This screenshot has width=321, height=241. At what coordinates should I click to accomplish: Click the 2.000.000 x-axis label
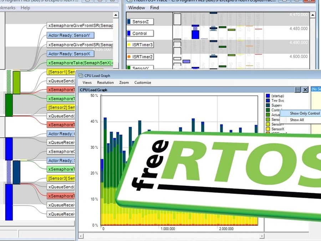pyautogui.click(x=226, y=229)
